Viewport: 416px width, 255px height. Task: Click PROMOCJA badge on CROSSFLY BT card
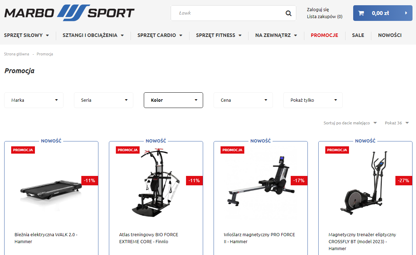tap(337, 150)
